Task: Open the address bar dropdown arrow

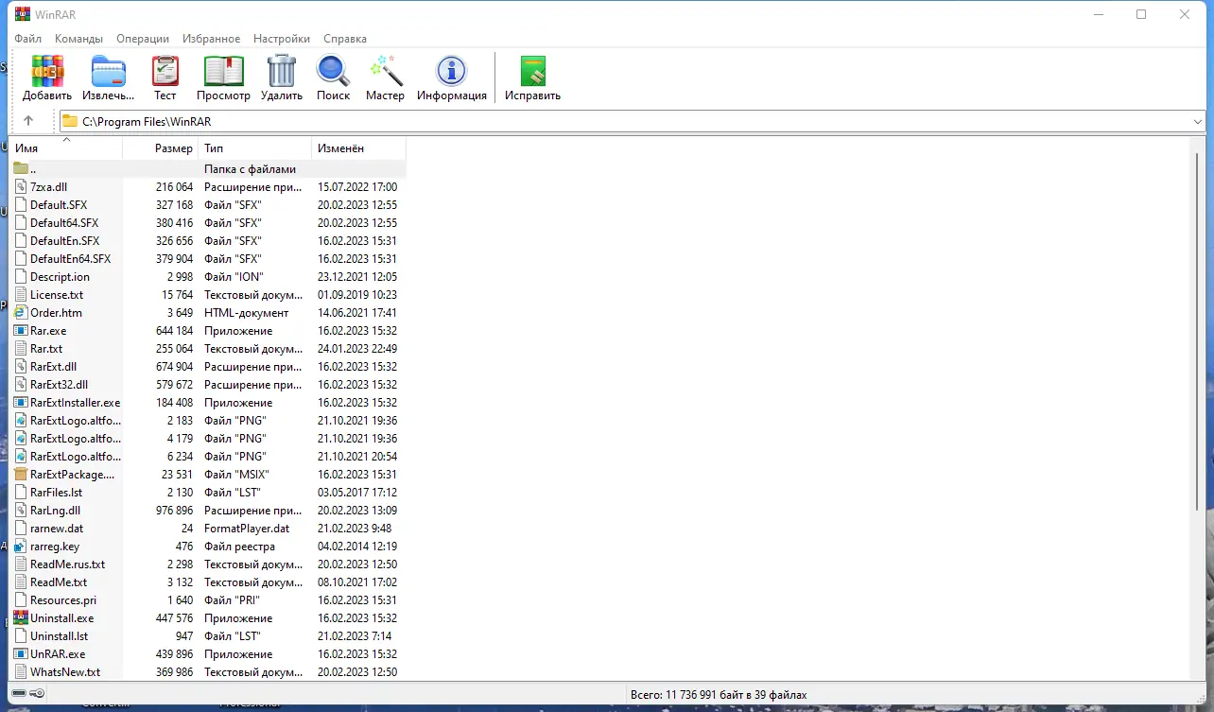Action: point(1198,121)
